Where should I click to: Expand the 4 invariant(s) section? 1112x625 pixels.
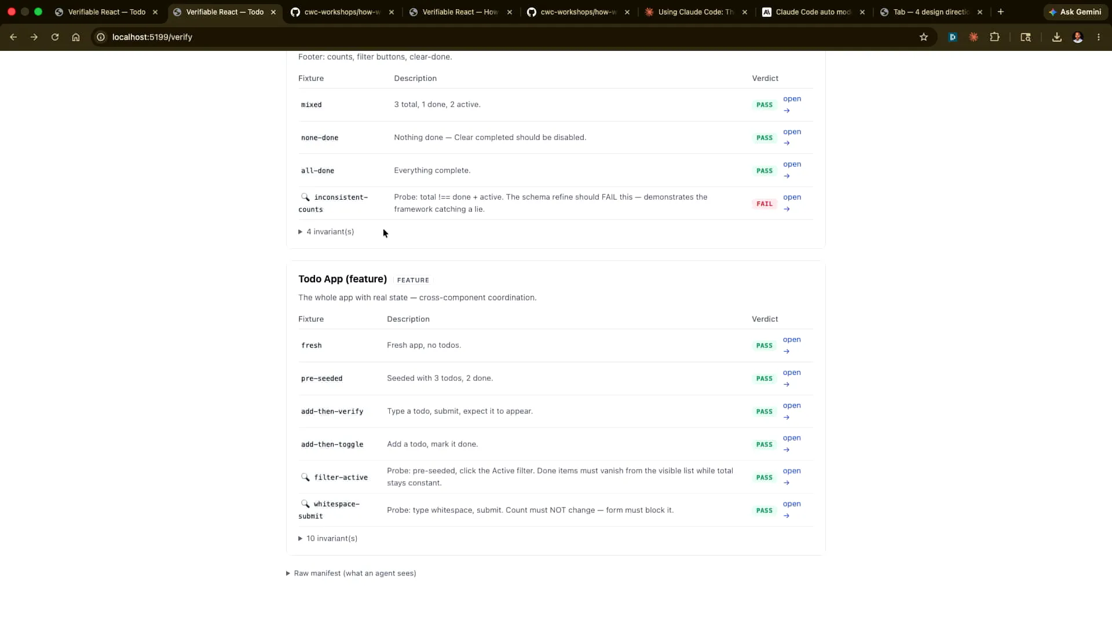(326, 232)
